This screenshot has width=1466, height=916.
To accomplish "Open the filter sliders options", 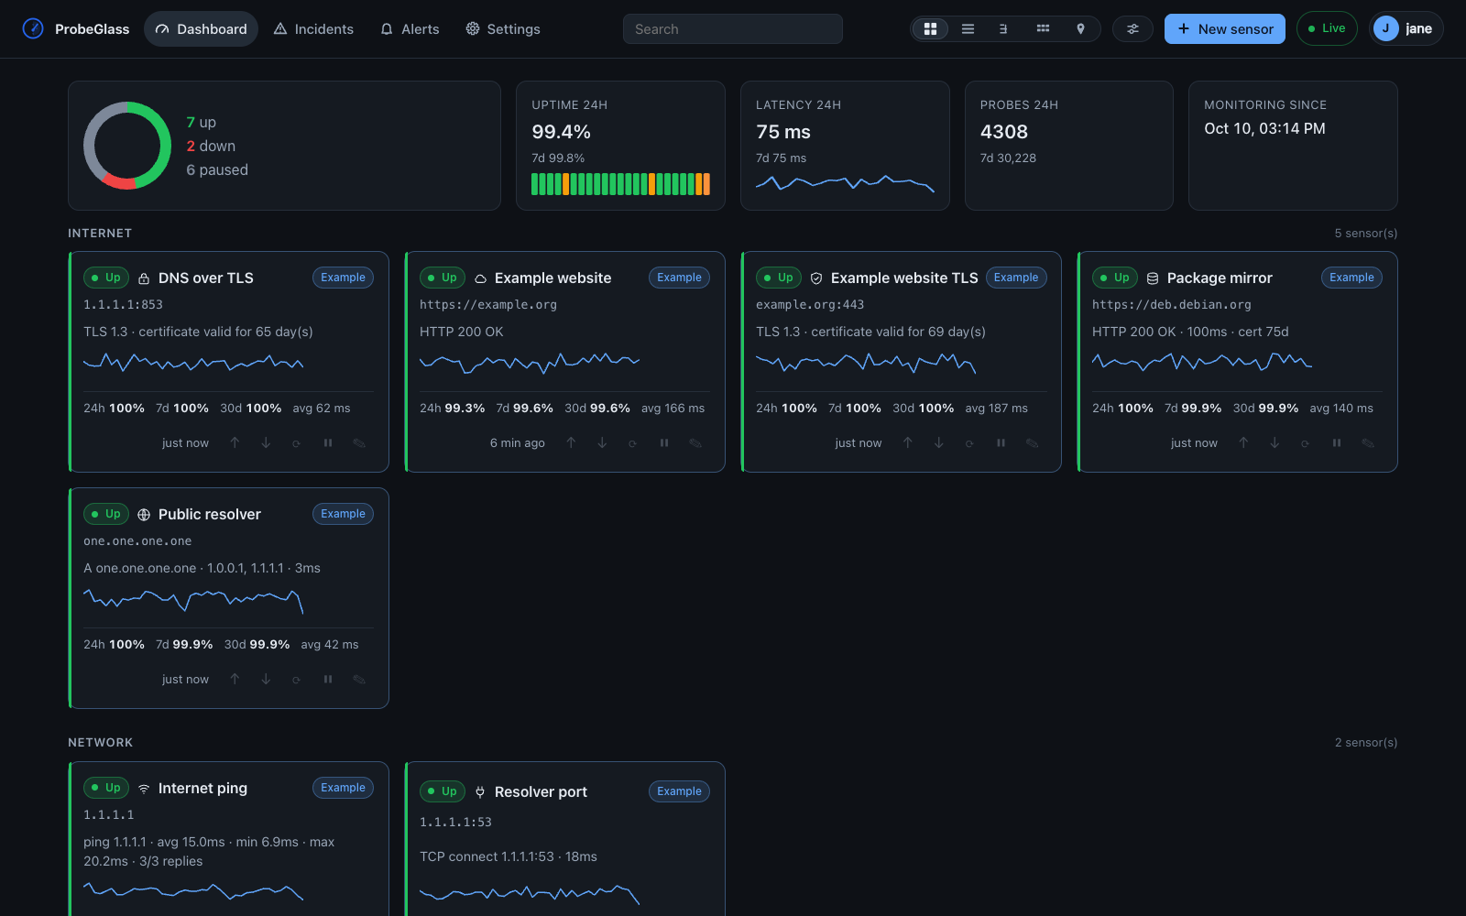I will 1132,29.
